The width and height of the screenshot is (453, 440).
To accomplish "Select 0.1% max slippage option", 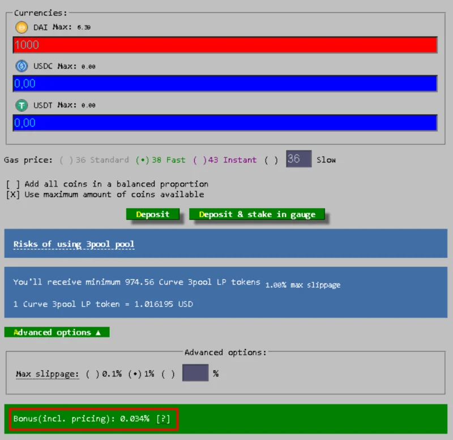I will (104, 374).
